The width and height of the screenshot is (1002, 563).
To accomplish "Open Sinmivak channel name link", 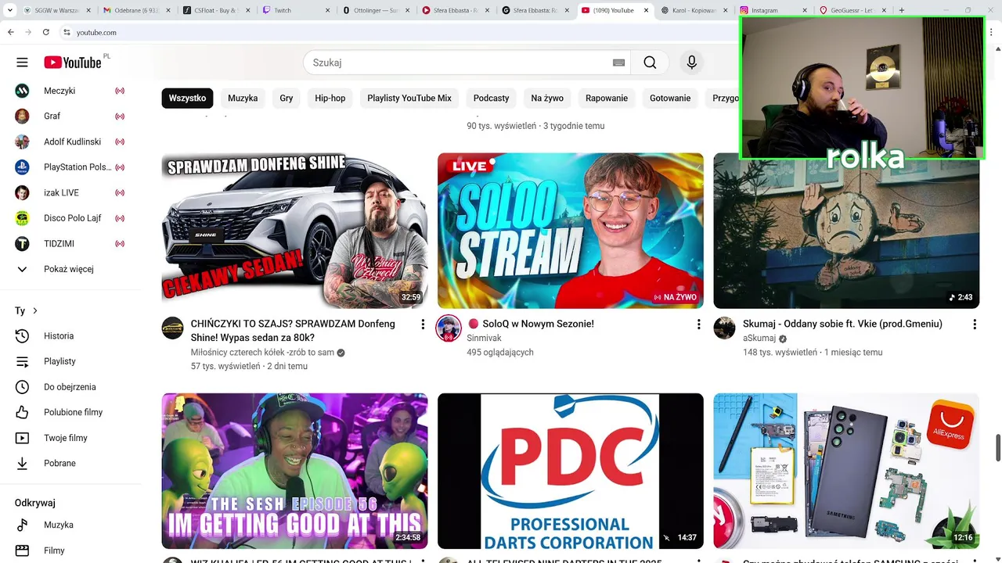I will [485, 338].
